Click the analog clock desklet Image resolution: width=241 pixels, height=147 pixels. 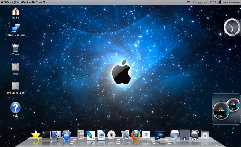pos(232,27)
